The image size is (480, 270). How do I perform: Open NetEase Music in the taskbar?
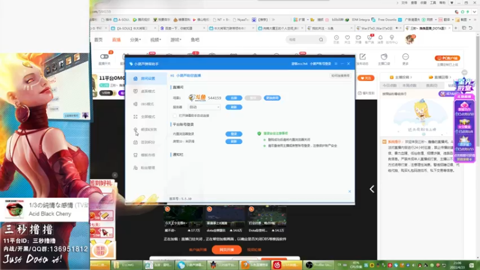(x=286, y=265)
